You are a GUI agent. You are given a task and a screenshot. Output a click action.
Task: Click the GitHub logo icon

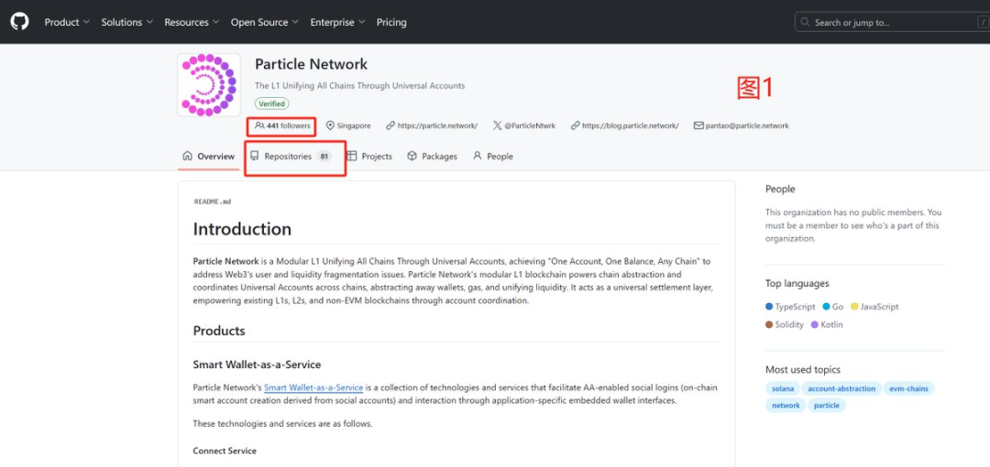tap(19, 21)
